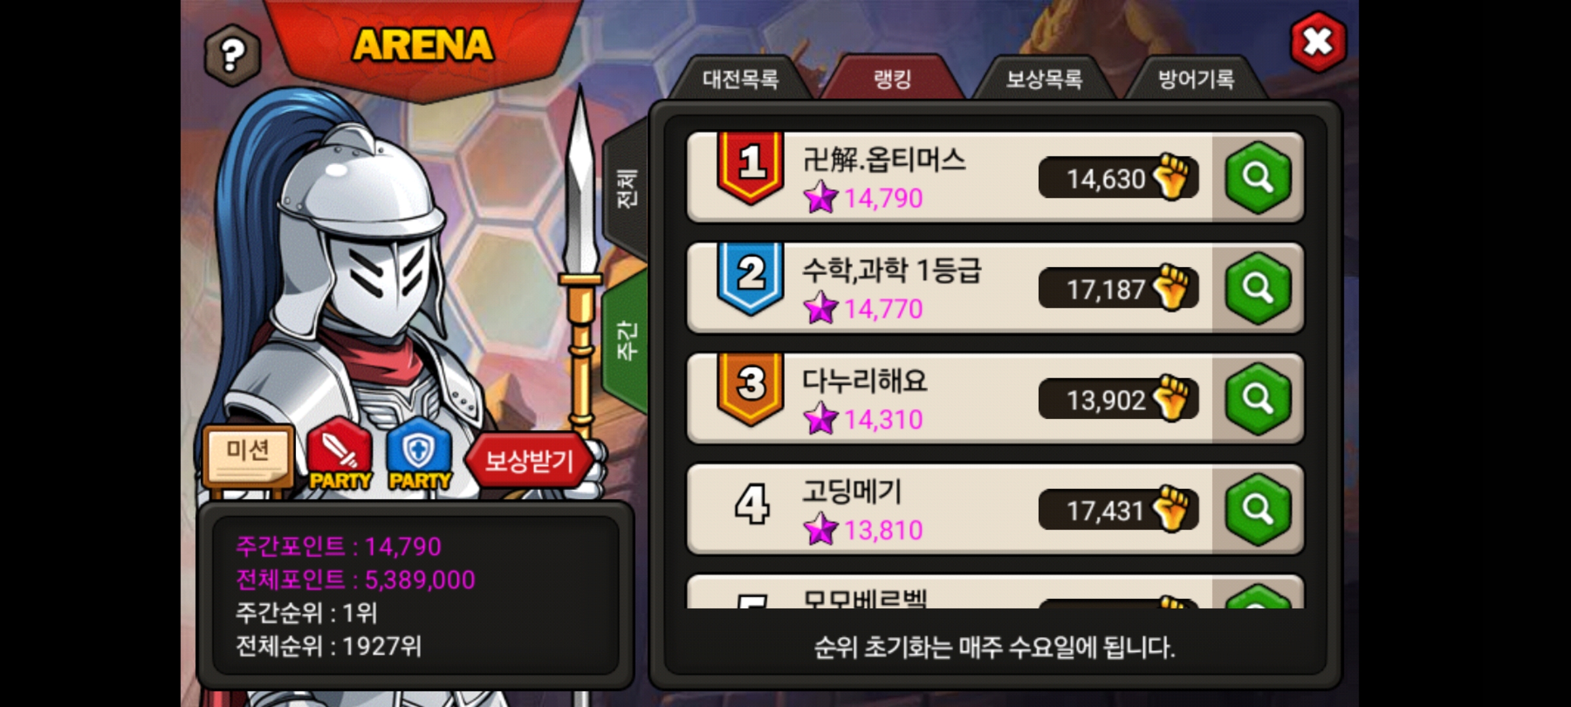Inspect rank 3 player 다누리해요 with magnifier
Screen dimensions: 1571x707
coord(1257,399)
